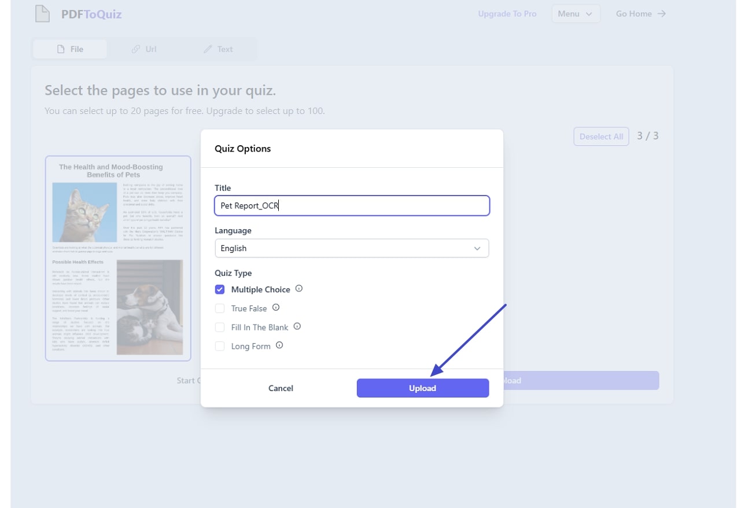Click the 3 / 3 page counter
This screenshot has width=752, height=508.
click(x=648, y=136)
